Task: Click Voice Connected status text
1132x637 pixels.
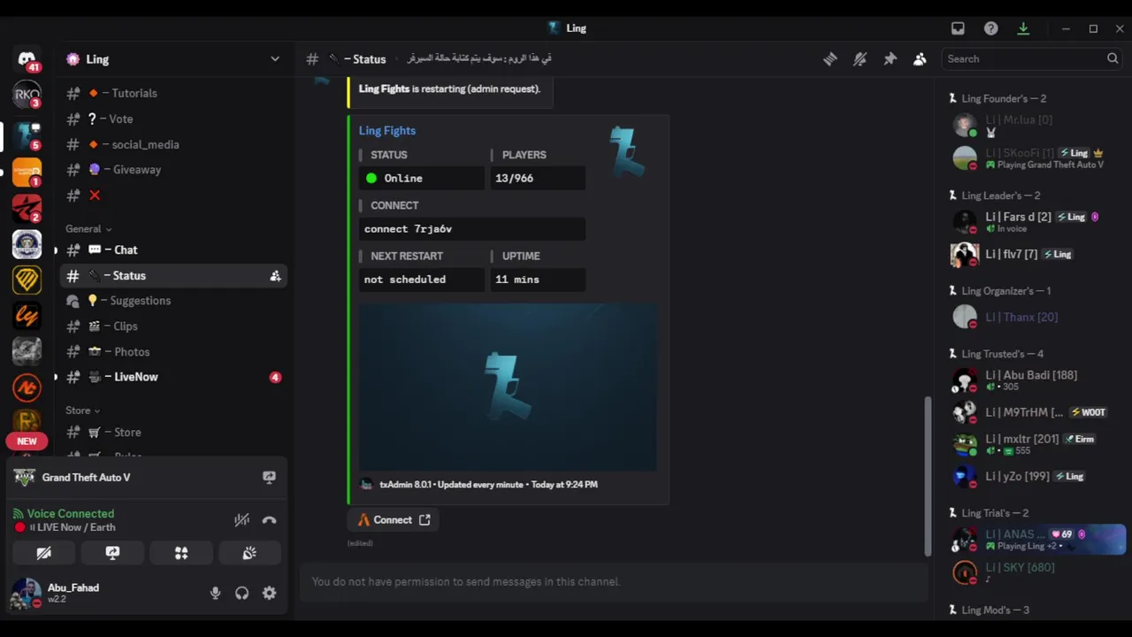Action: (71, 513)
